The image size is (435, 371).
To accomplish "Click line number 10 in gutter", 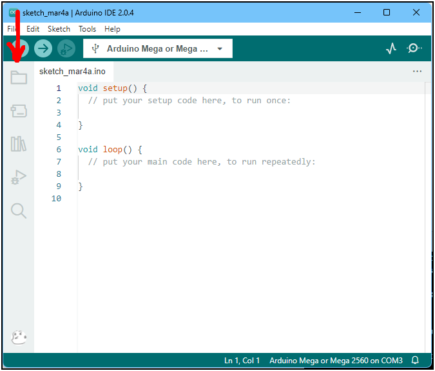I will 56,199.
